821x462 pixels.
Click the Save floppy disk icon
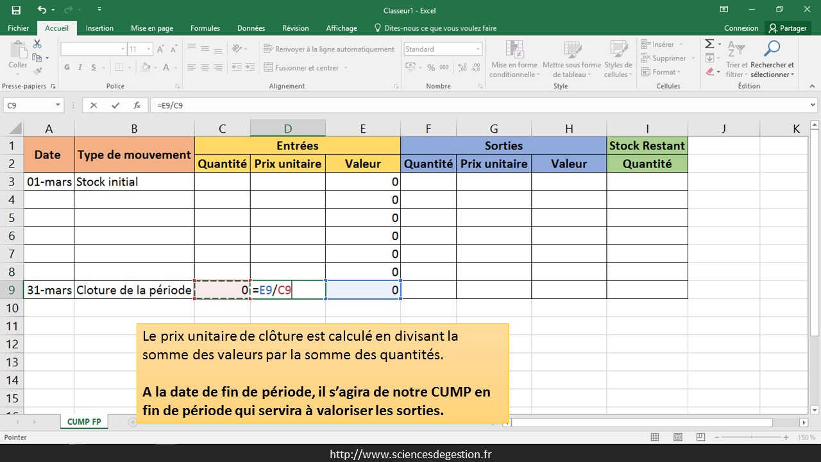coord(16,10)
